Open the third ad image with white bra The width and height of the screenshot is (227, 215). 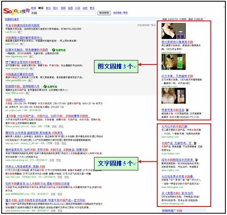[x=173, y=96]
